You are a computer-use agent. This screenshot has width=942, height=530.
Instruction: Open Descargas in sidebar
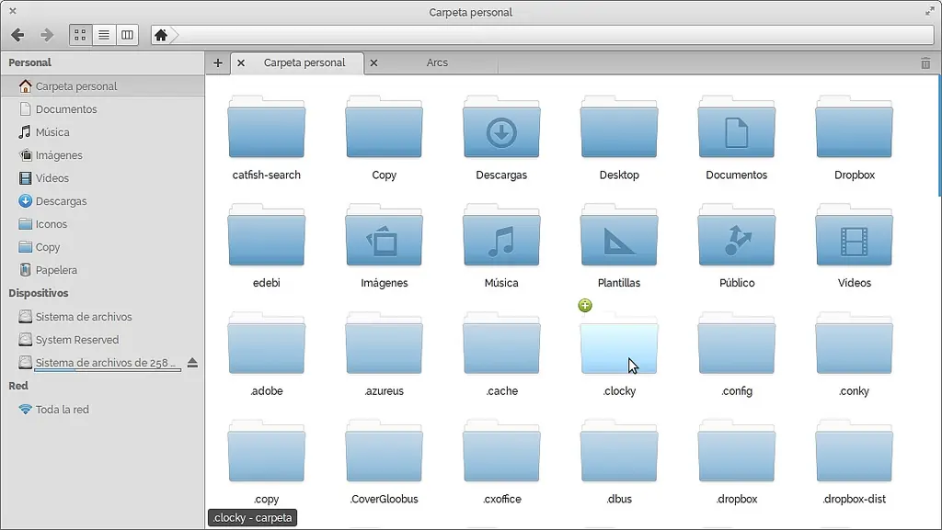click(x=103, y=201)
